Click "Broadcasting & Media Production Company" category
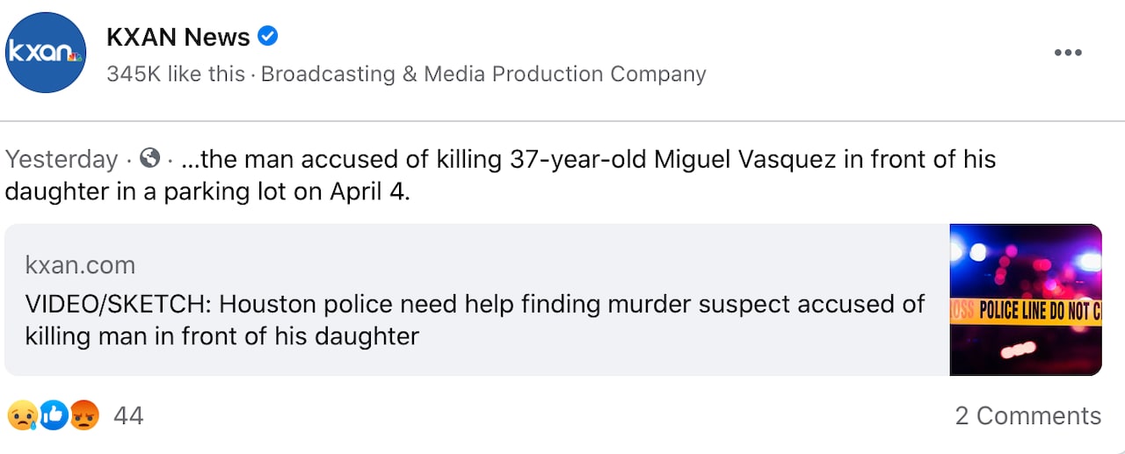 click(x=483, y=75)
